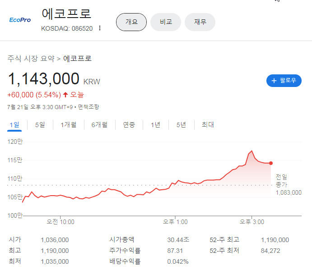The height and width of the screenshot is (270, 312).
Task: Select the 개요 overview tab
Action: point(131,22)
